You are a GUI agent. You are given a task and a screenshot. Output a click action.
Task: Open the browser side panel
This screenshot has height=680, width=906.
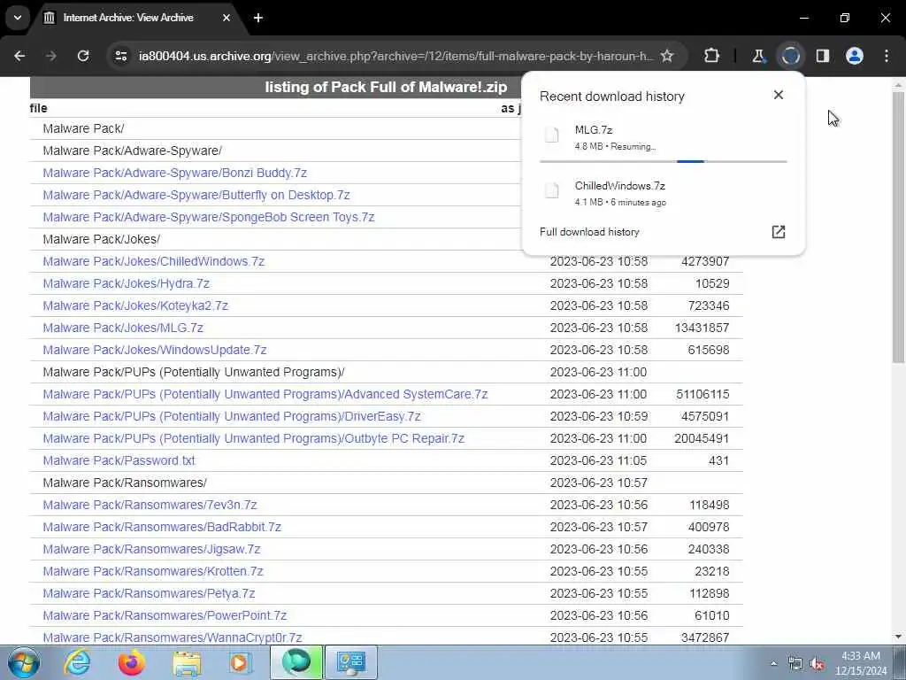pos(823,56)
